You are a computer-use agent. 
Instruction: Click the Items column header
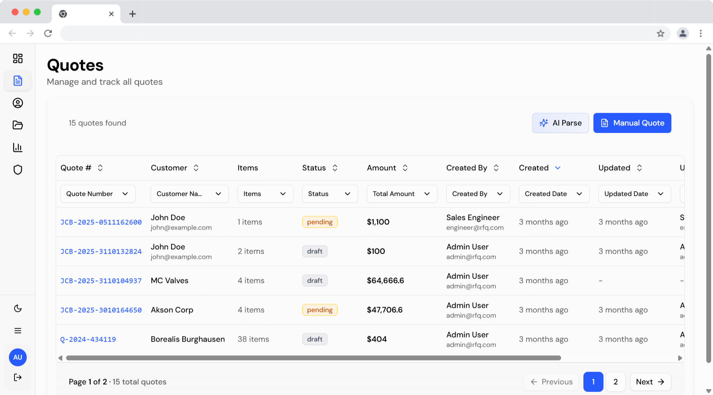[x=248, y=168]
